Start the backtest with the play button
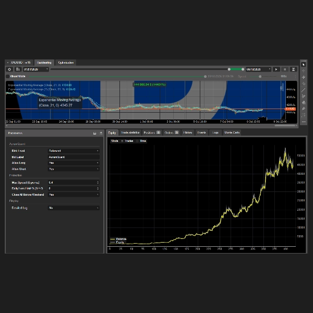 coord(276,69)
